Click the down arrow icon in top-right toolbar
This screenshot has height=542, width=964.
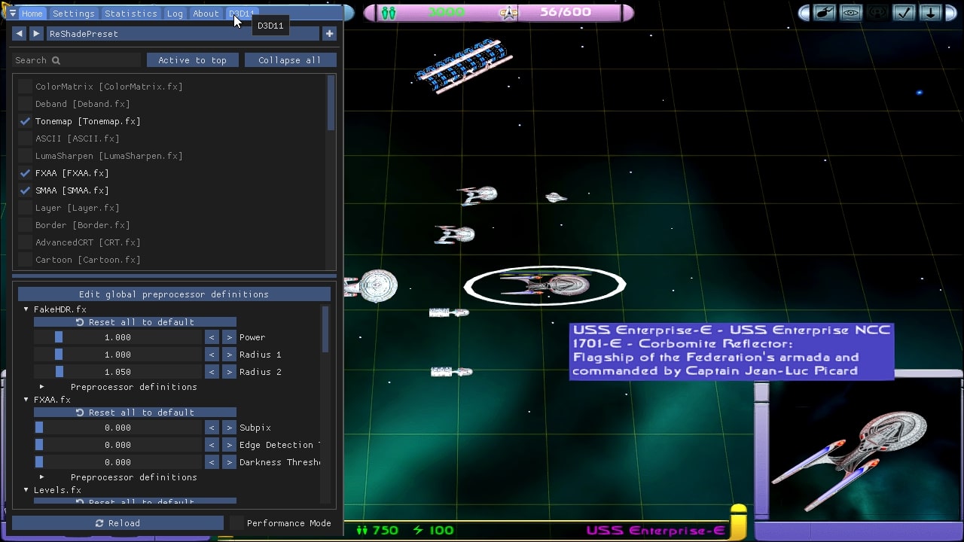931,13
